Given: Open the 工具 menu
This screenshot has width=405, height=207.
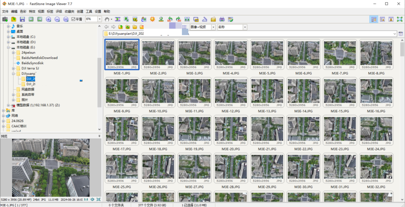Looking at the screenshot, I should (89, 11).
